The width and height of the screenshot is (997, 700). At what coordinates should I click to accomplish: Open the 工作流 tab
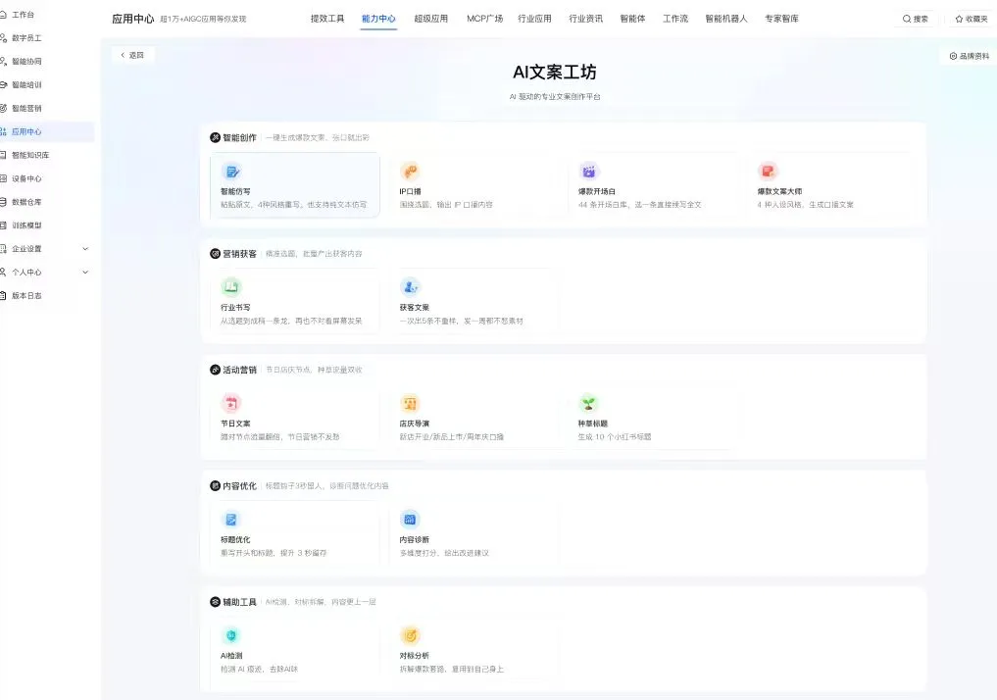675,19
